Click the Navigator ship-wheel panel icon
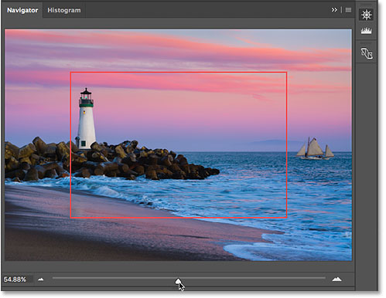Screen dimensions: 386x298 tap(367, 15)
